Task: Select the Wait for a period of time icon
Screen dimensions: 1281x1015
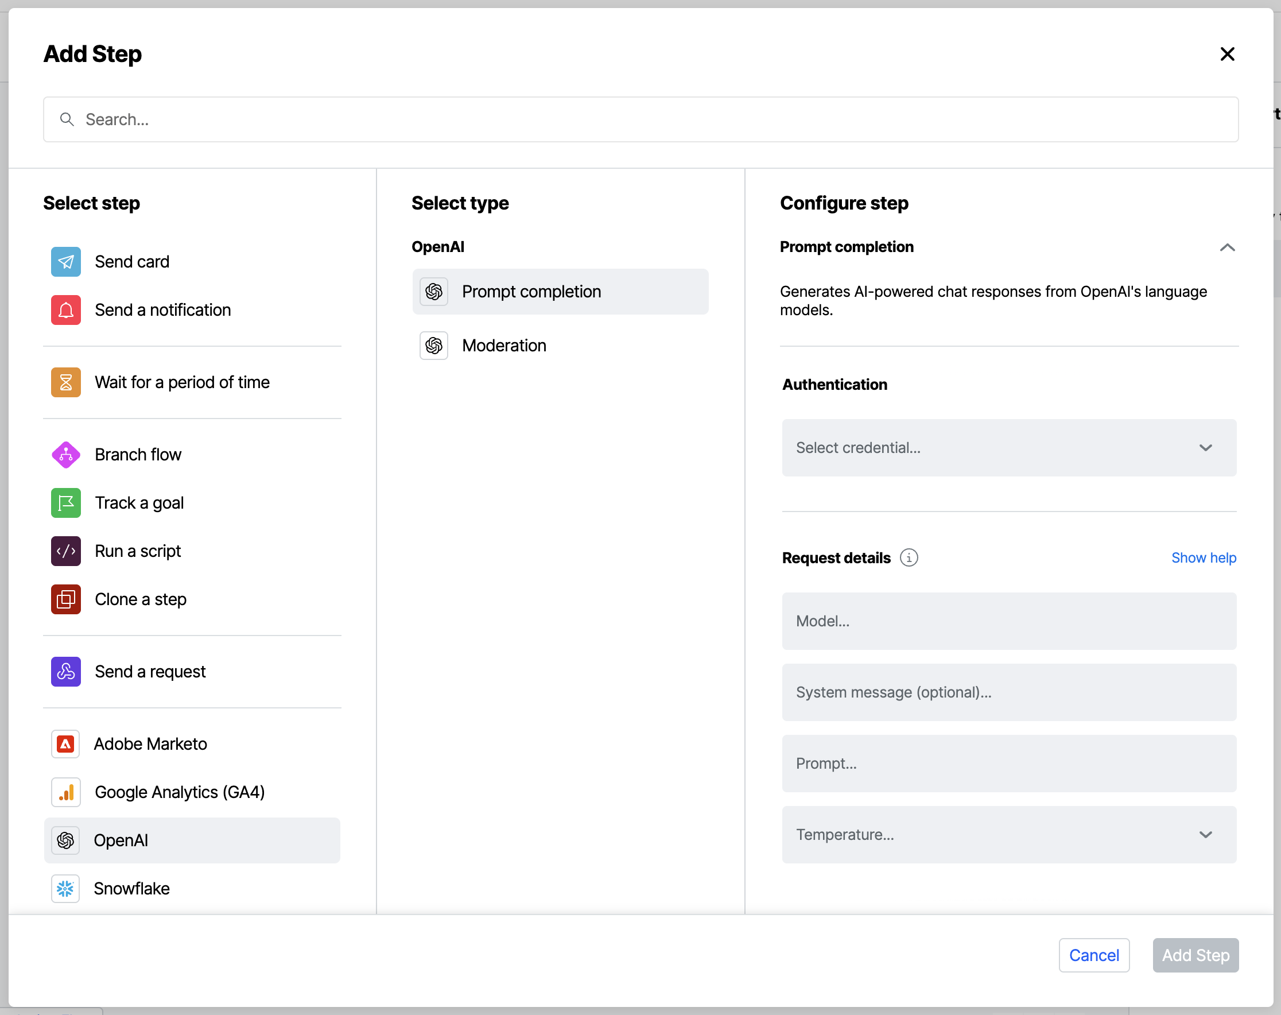Action: tap(65, 382)
